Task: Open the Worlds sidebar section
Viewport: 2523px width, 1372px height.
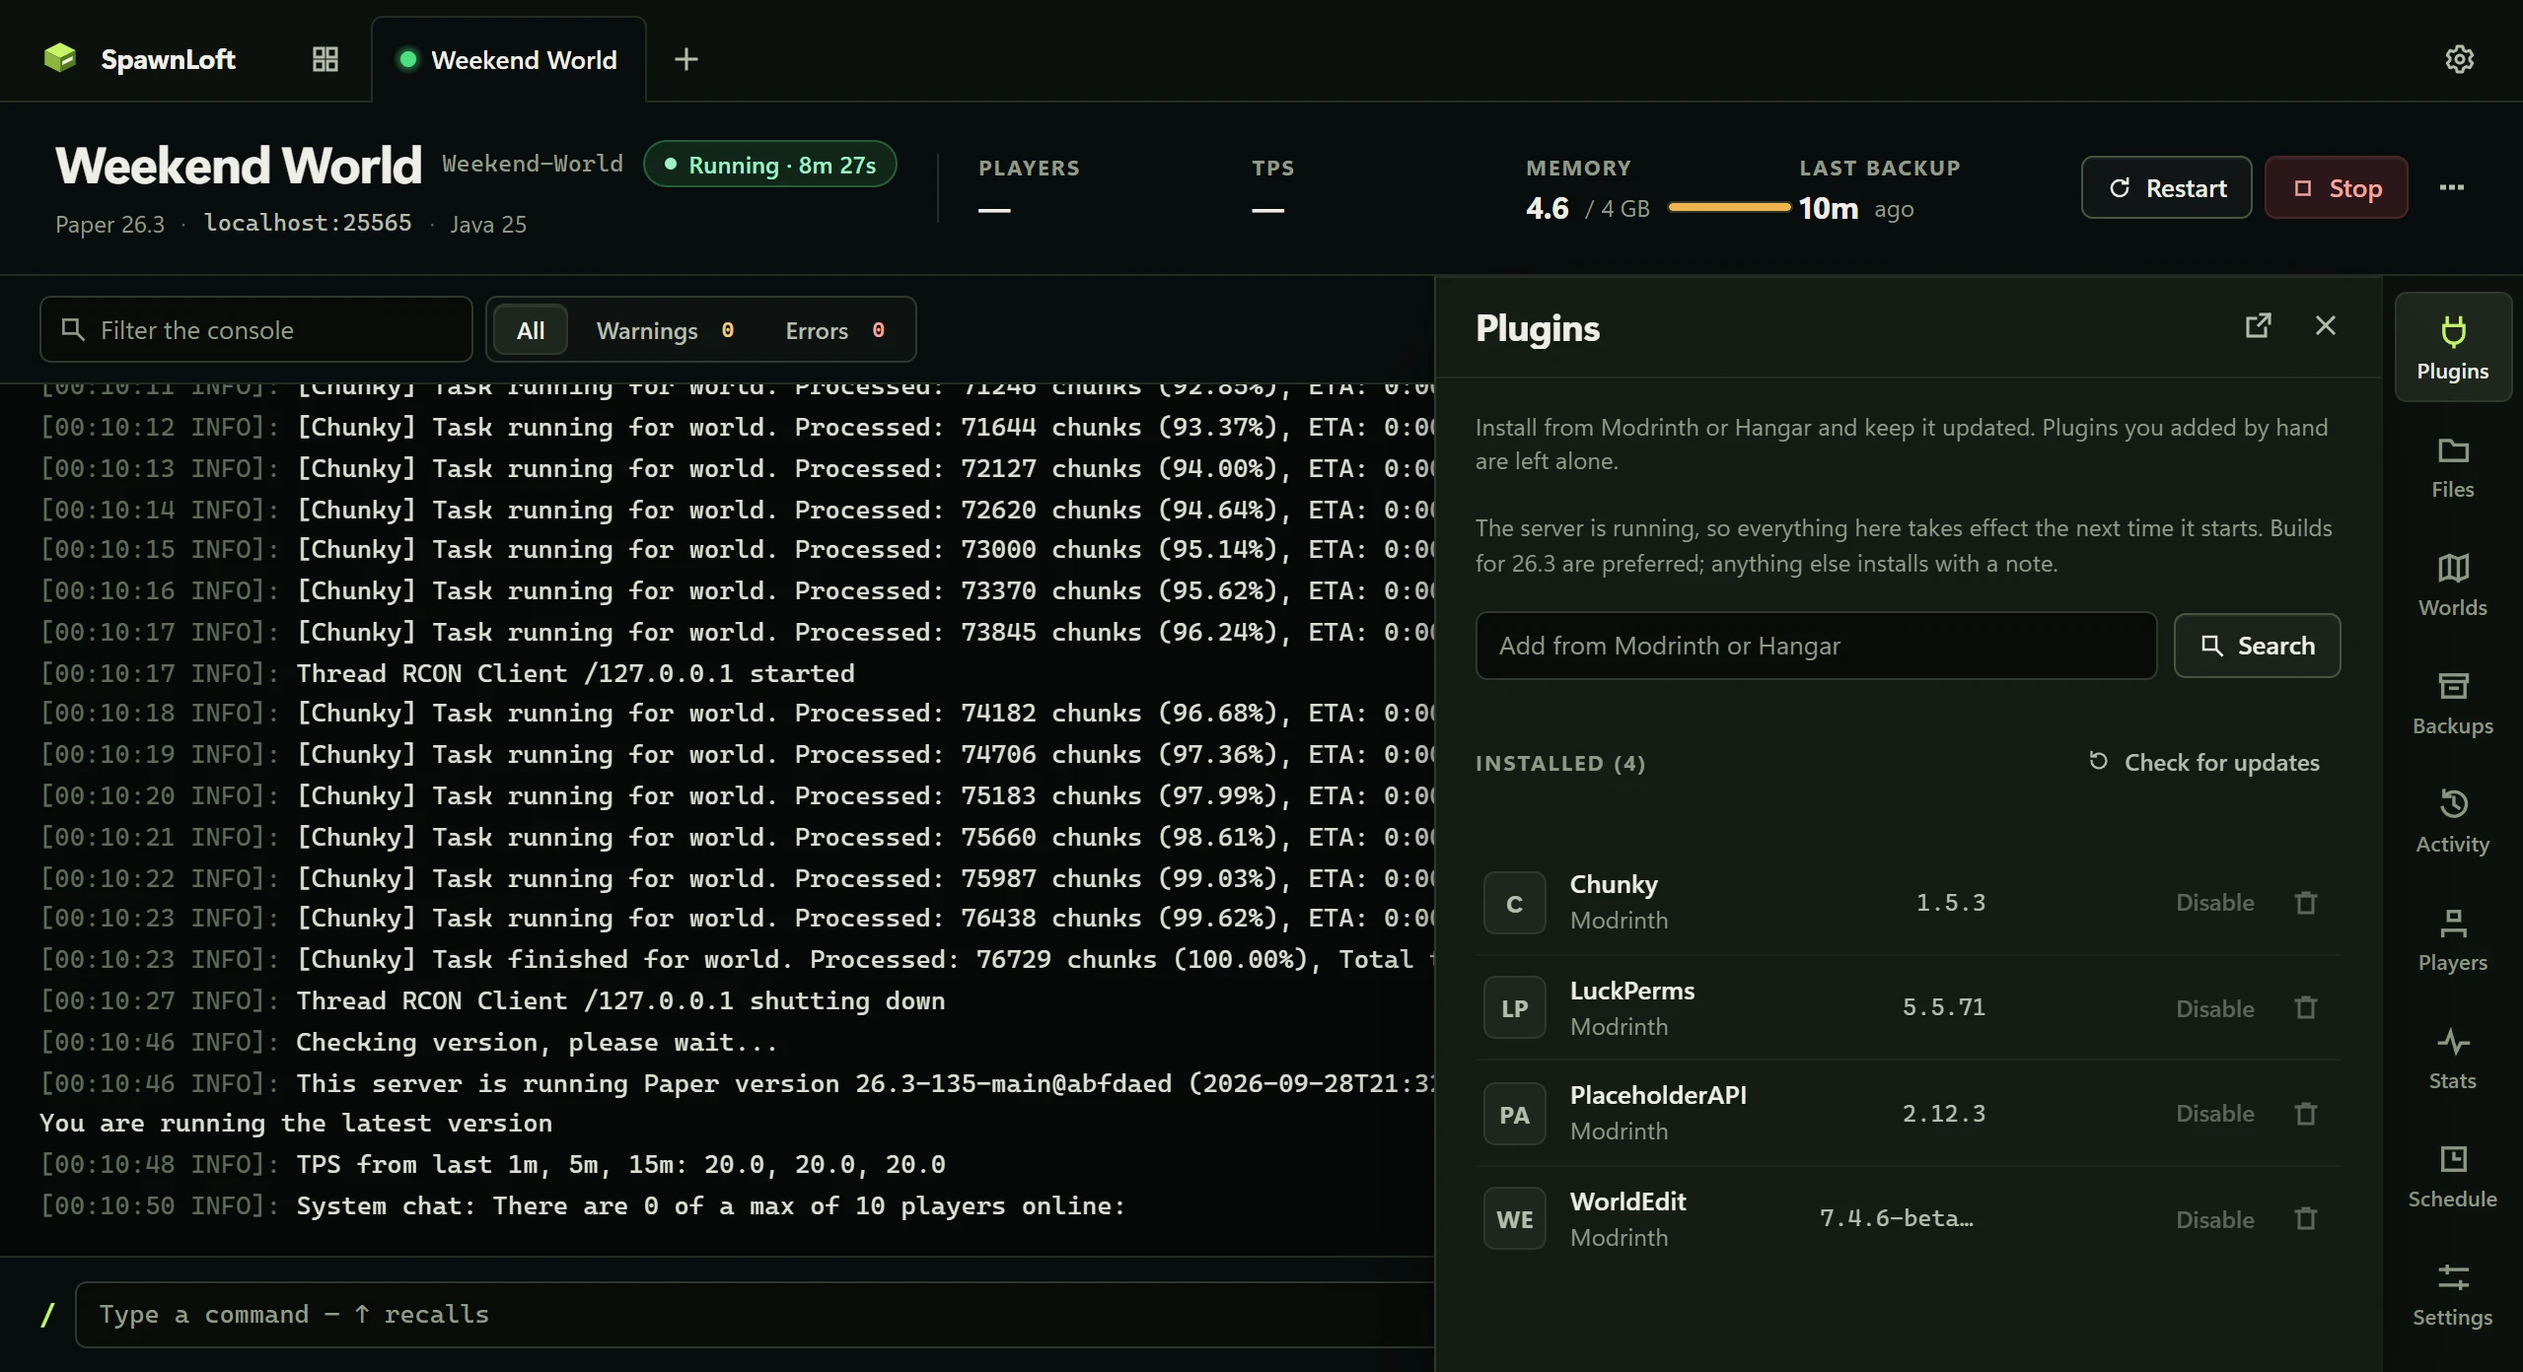Action: pos(2452,583)
